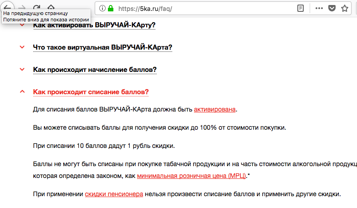The height and width of the screenshot is (208, 357).
Task: View the green padlock connection details
Action: (x=111, y=9)
